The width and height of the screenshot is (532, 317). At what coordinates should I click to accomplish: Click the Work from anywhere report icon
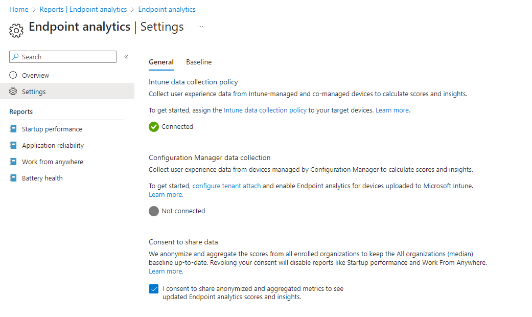(13, 162)
